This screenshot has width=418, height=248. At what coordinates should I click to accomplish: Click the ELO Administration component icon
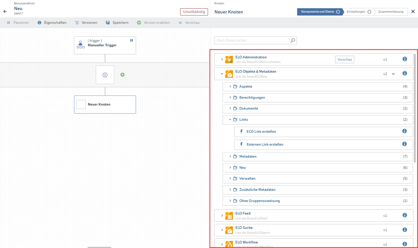(229, 59)
